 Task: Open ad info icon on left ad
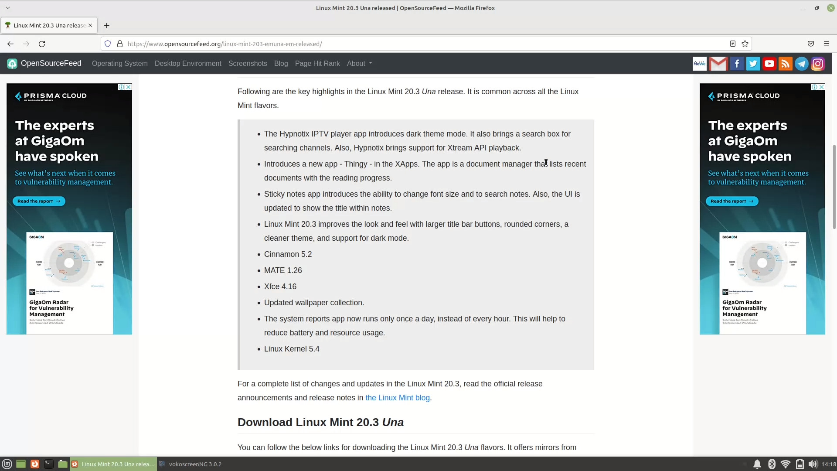122,87
